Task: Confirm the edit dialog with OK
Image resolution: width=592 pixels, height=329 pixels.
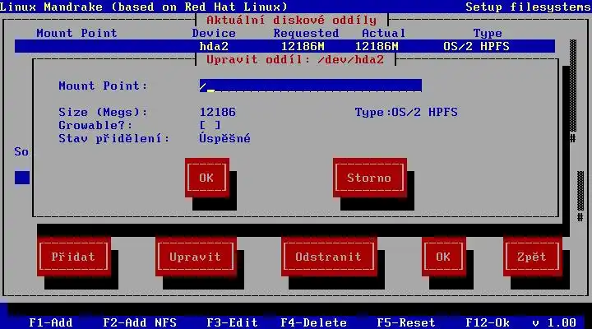Action: pyautogui.click(x=207, y=178)
